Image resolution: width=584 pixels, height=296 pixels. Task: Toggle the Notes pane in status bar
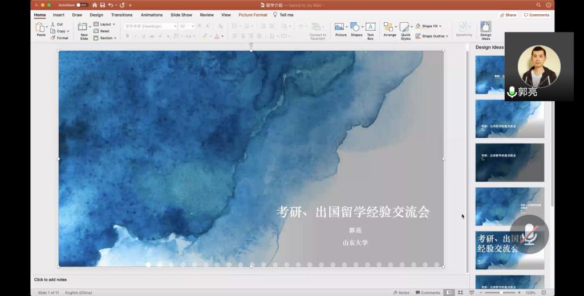tap(401, 293)
